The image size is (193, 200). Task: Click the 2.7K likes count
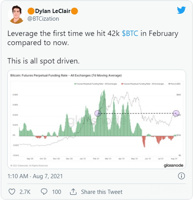[x=25, y=192]
